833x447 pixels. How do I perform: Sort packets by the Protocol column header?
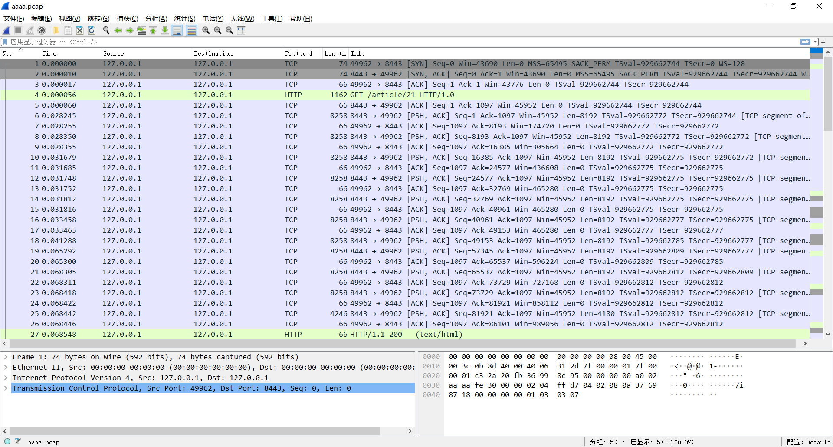[298, 53]
